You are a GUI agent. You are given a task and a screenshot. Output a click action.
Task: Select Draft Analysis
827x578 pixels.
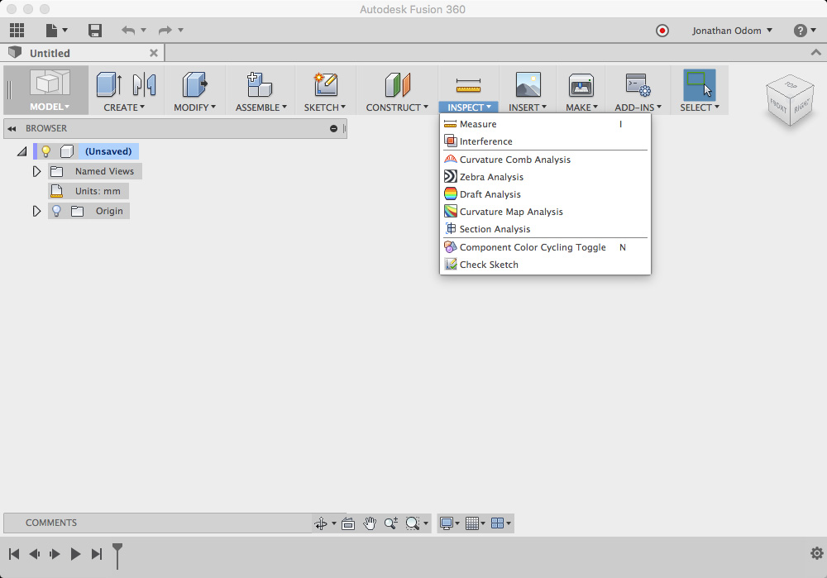coord(545,194)
